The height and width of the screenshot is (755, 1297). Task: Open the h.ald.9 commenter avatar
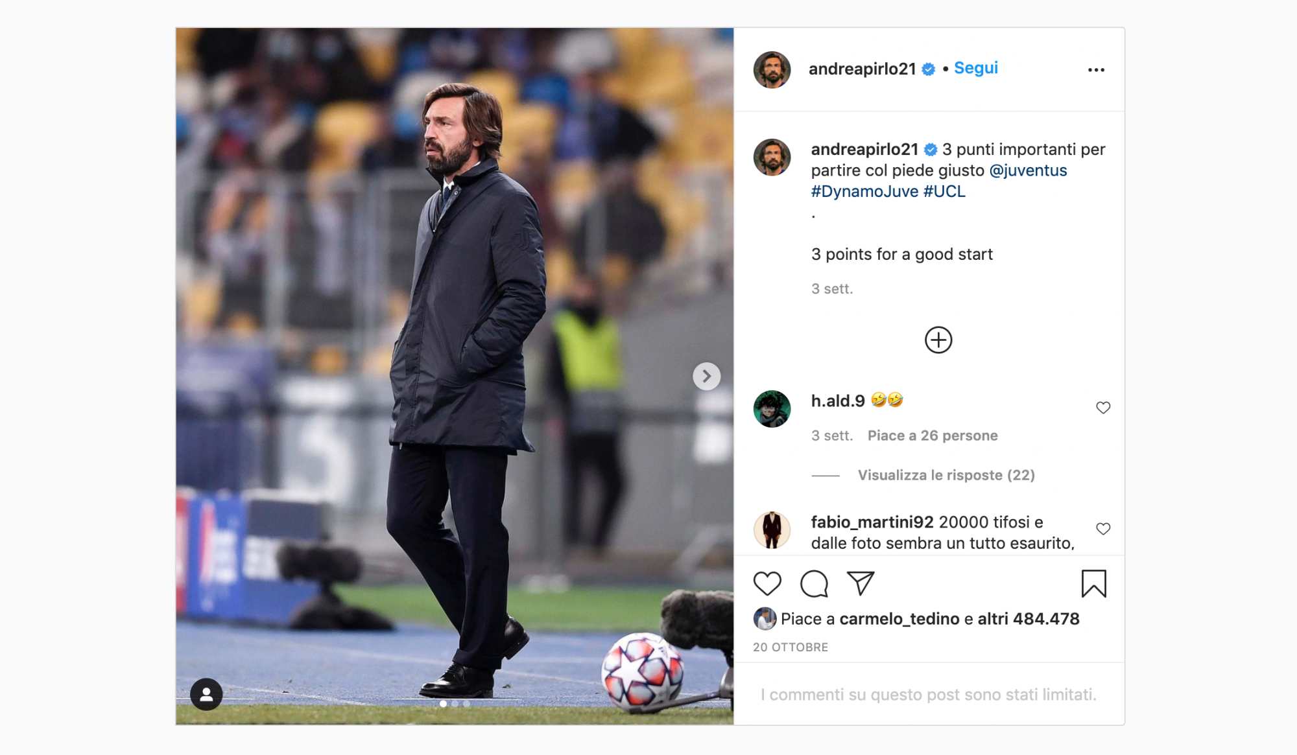(x=772, y=409)
